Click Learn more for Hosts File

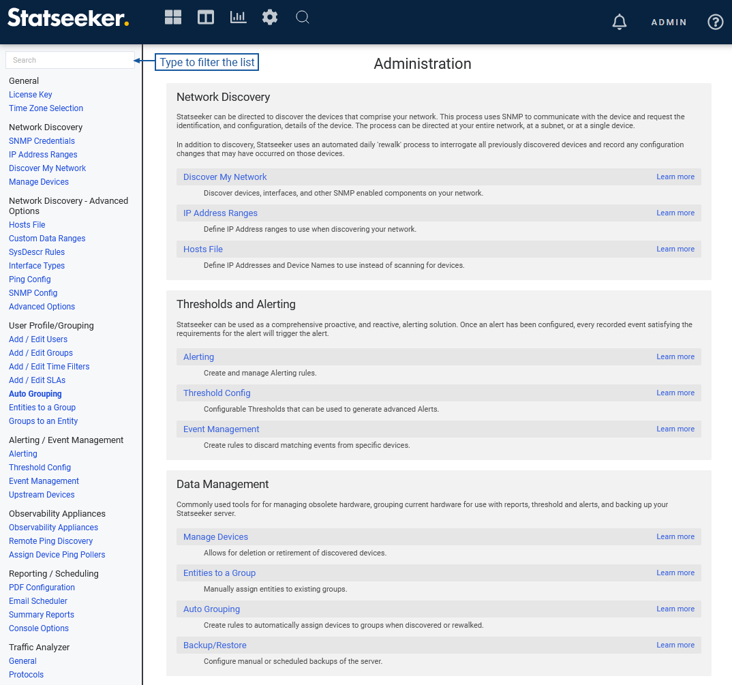(x=675, y=249)
